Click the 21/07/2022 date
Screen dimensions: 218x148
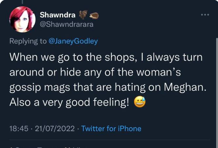[55, 128]
